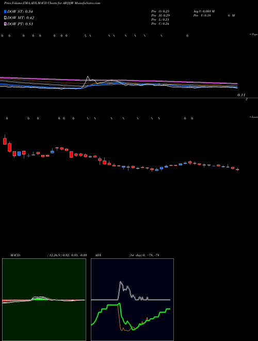Click the '<Lows' axis label
This screenshot has height=341, width=258.
click(254, 117)
